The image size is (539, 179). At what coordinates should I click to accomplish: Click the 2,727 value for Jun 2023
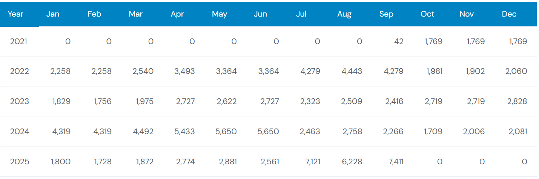tap(269, 101)
